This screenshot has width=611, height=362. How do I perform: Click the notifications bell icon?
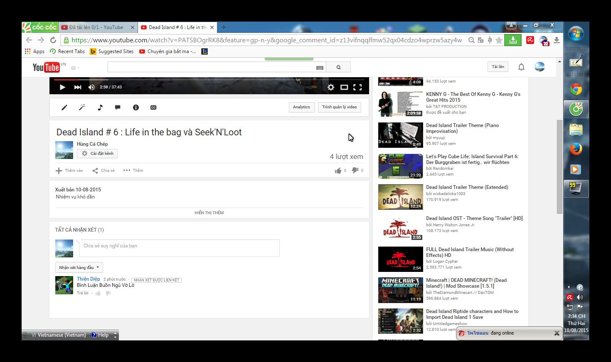click(x=521, y=67)
